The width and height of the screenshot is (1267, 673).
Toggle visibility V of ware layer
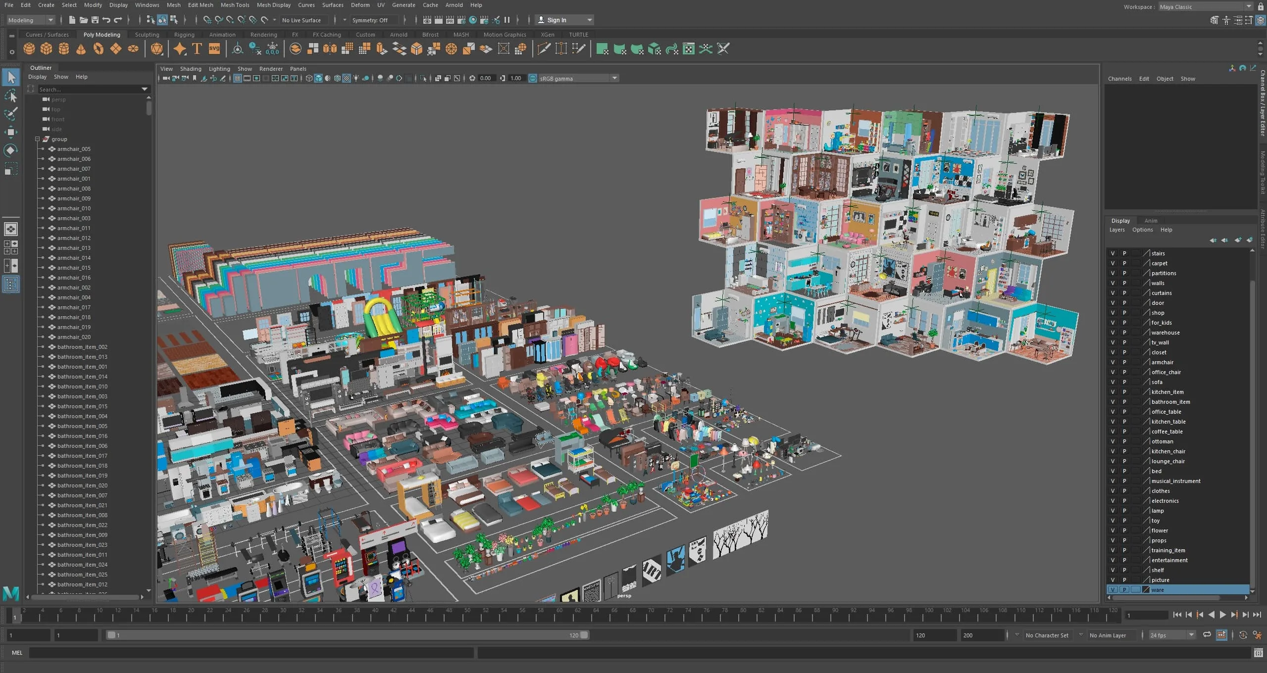[1113, 590]
